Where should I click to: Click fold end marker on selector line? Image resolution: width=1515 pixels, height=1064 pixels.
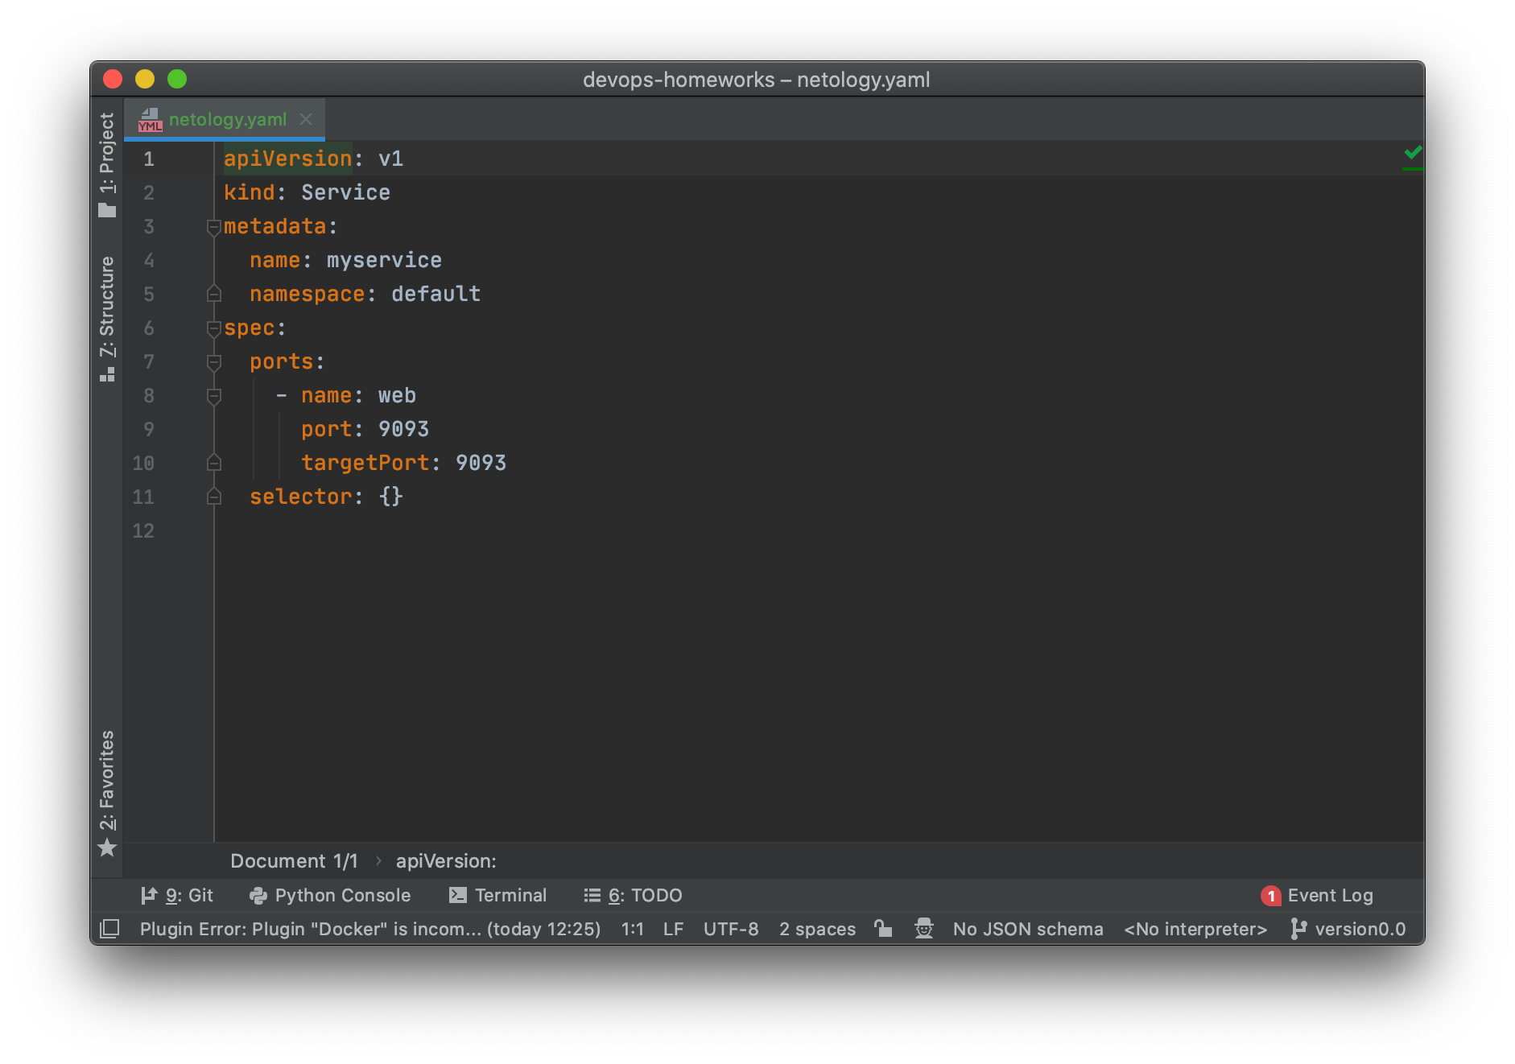coord(213,497)
